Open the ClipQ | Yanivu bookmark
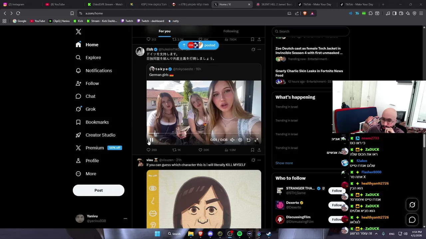The image size is (426, 239). coord(59,21)
